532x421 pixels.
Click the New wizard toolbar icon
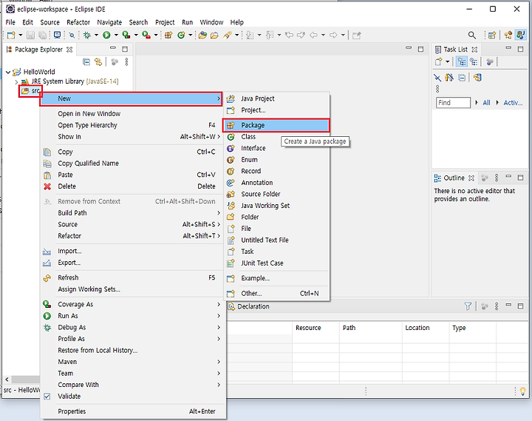(11, 35)
